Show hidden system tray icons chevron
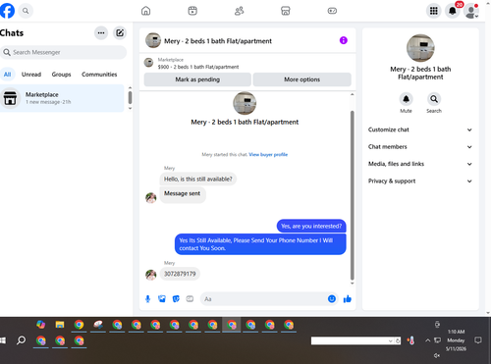Viewport: 491px width, 364px height. [427, 340]
